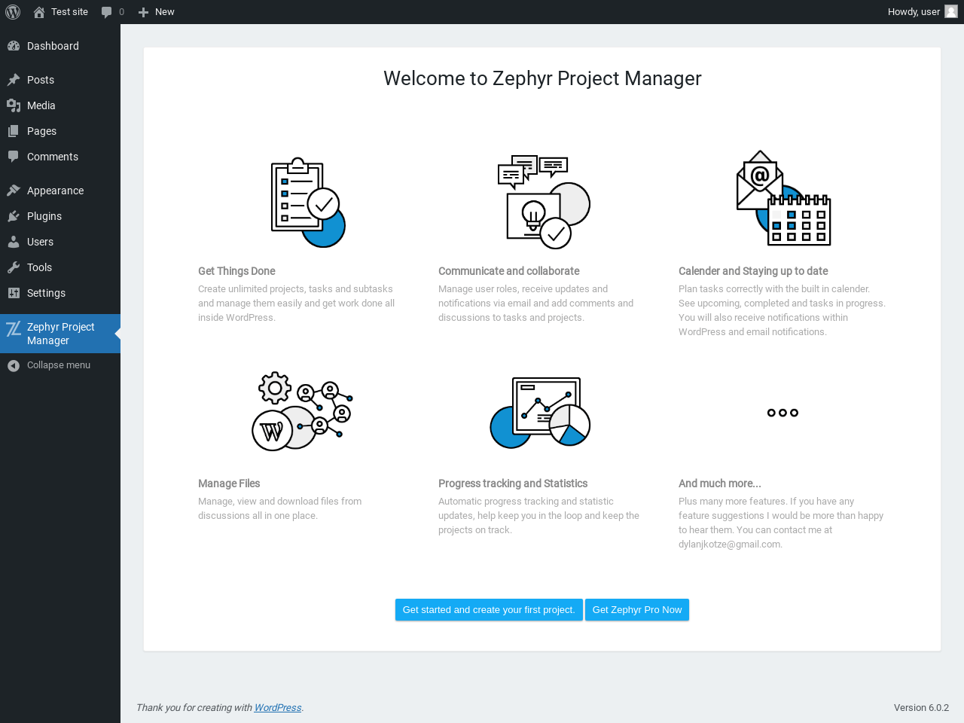
Task: Open the Users menu item
Action: (60, 242)
